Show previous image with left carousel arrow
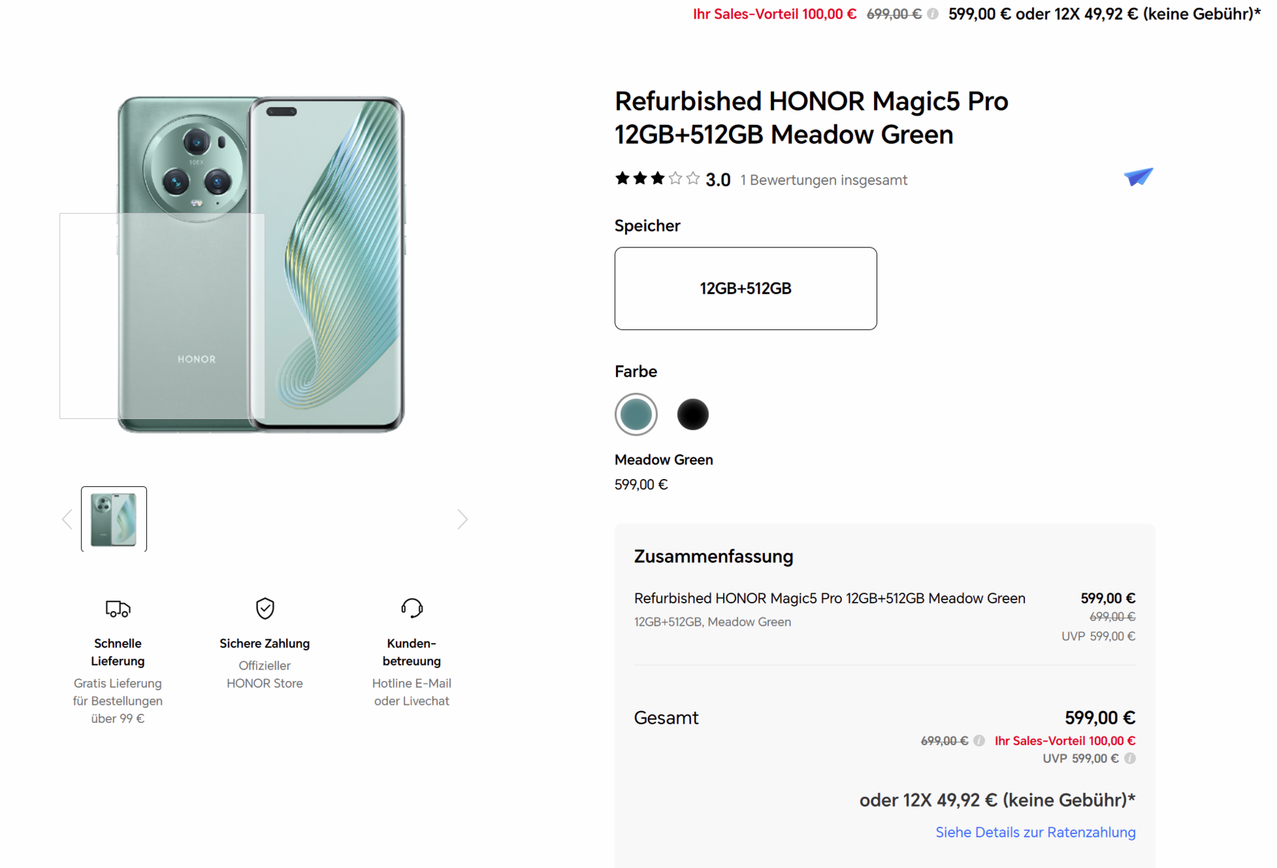The width and height of the screenshot is (1277, 868). point(67,519)
